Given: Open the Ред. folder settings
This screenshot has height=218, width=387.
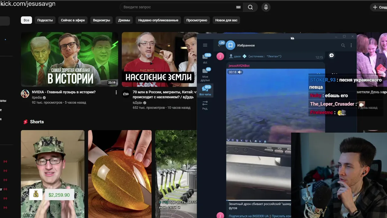Looking at the screenshot, I should [205, 105].
